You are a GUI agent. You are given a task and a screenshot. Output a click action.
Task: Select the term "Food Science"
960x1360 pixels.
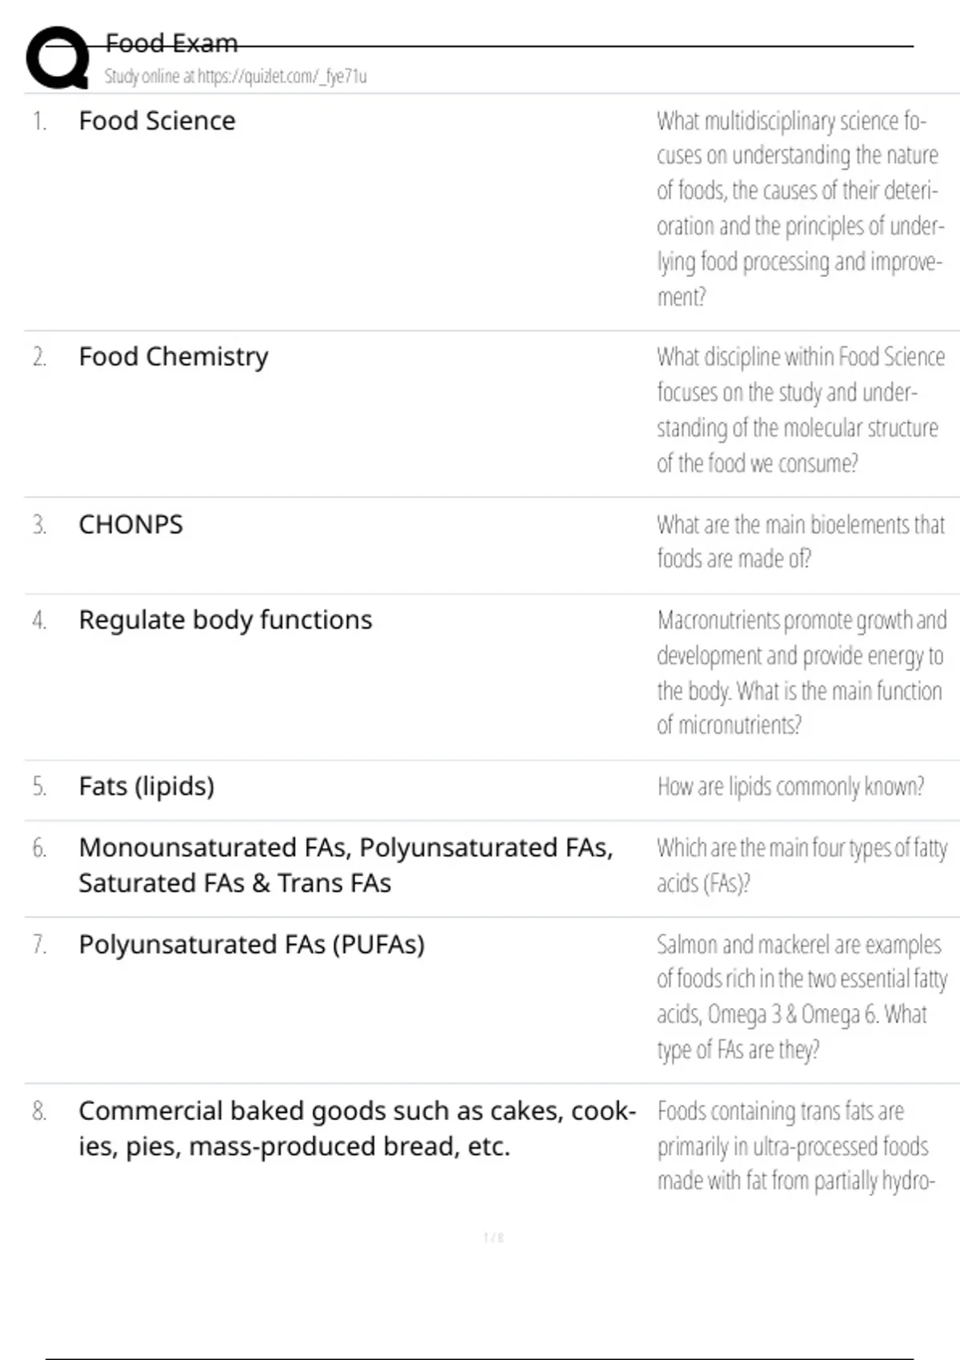tap(157, 121)
